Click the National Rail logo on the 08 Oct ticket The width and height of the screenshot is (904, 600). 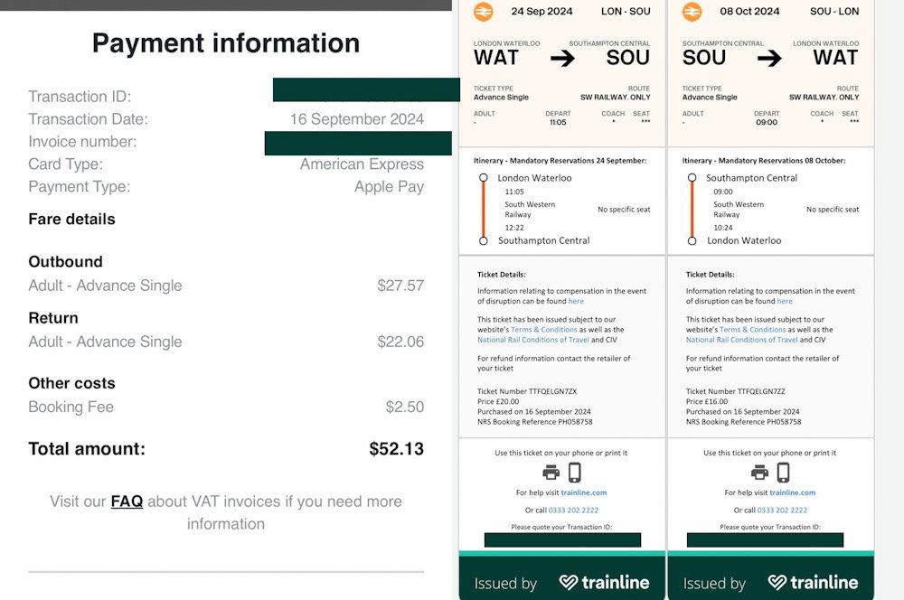click(x=692, y=12)
